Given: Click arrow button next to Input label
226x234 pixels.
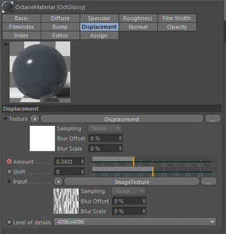Looking at the screenshot, I should (x=58, y=182).
